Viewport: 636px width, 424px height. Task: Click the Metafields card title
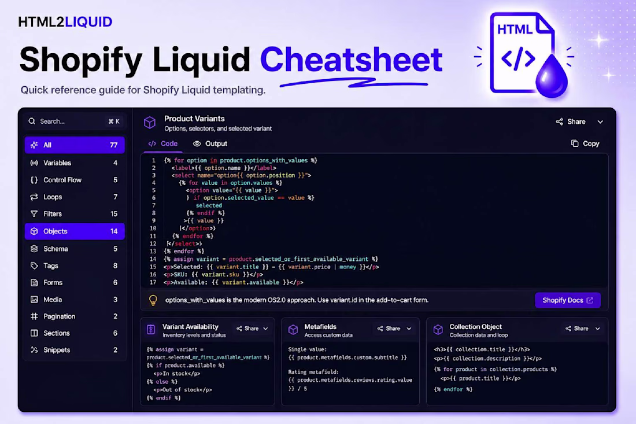(320, 327)
